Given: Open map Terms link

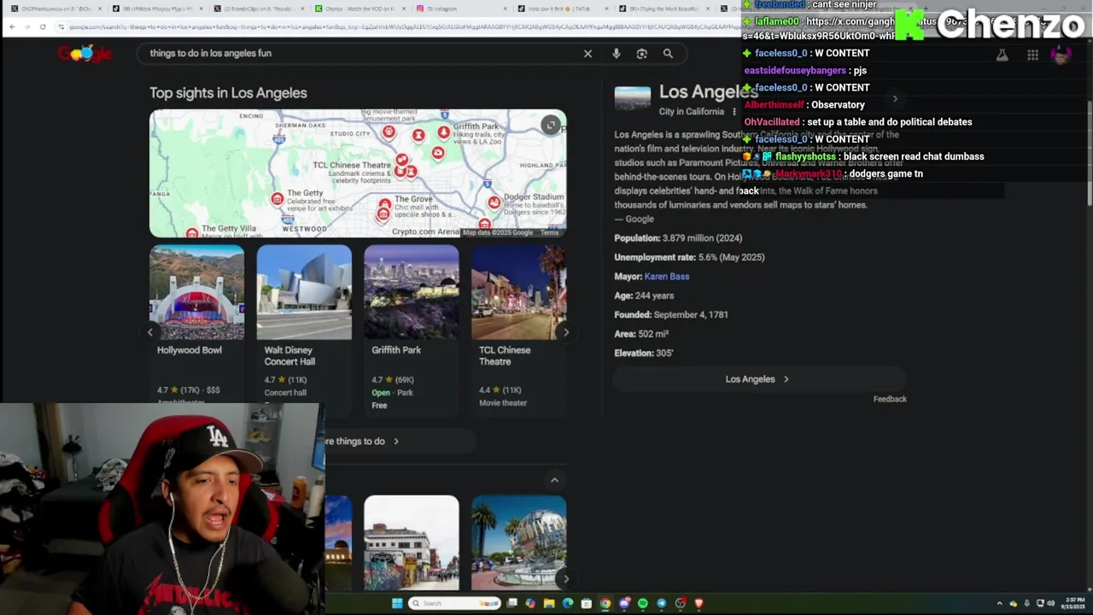Looking at the screenshot, I should pos(549,232).
